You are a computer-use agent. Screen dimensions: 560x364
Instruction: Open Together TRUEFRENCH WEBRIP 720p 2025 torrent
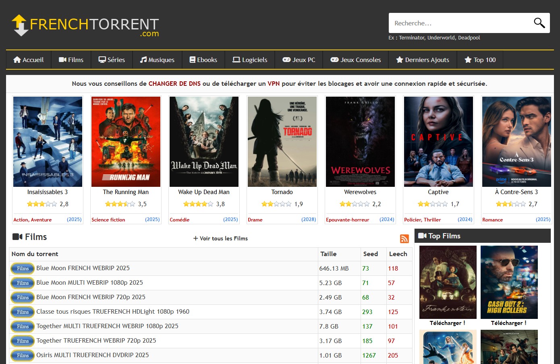[96, 341]
